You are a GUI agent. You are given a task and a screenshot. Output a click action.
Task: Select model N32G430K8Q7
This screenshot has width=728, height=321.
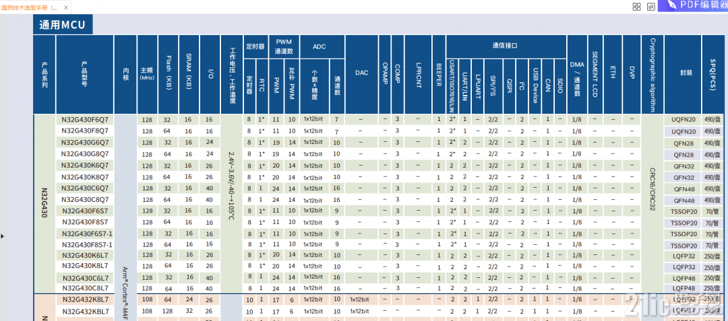pyautogui.click(x=85, y=177)
